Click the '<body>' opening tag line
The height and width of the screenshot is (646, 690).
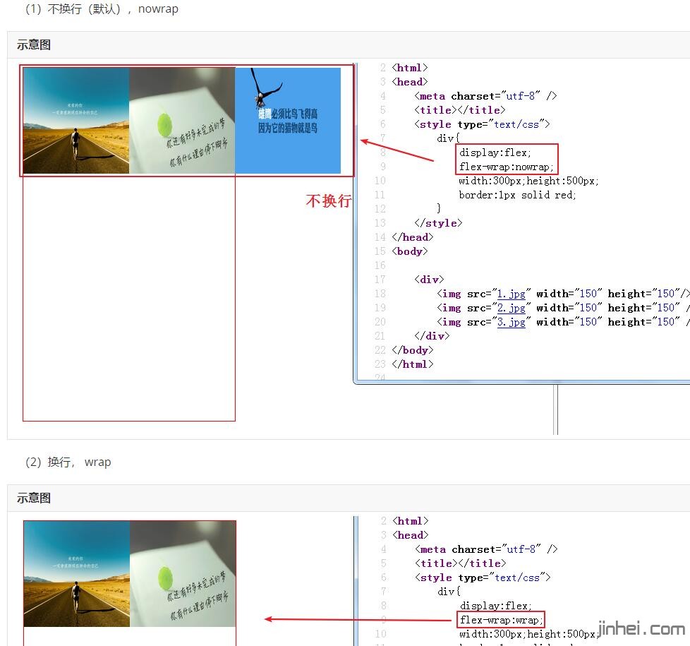click(410, 251)
